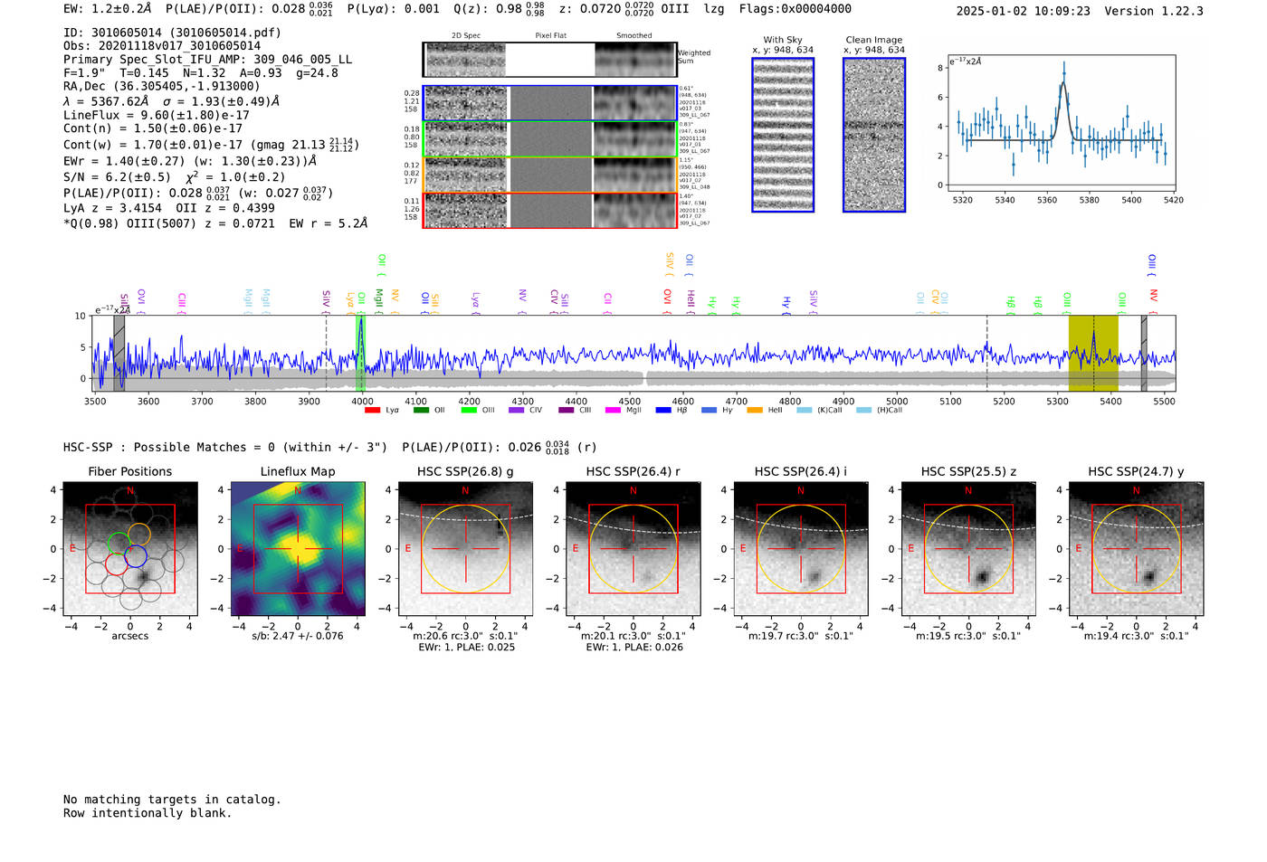Open the Lineflux Map panel
This screenshot has width=1267, height=862.
pyautogui.click(x=298, y=549)
